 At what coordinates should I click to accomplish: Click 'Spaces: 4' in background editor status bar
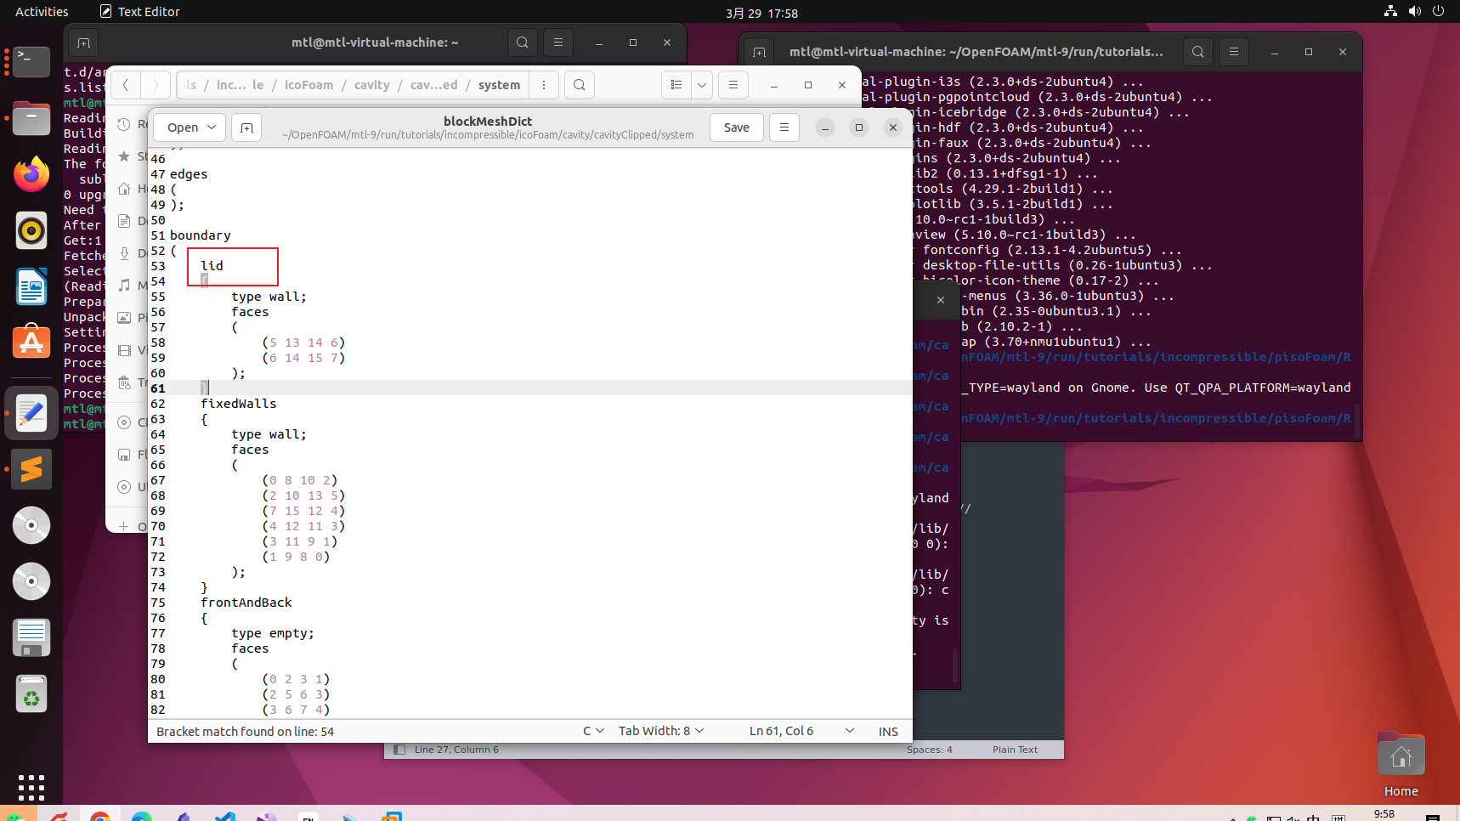(929, 750)
